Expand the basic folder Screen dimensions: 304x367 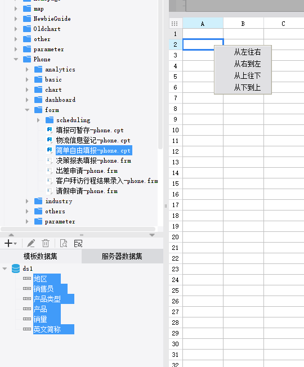point(27,79)
